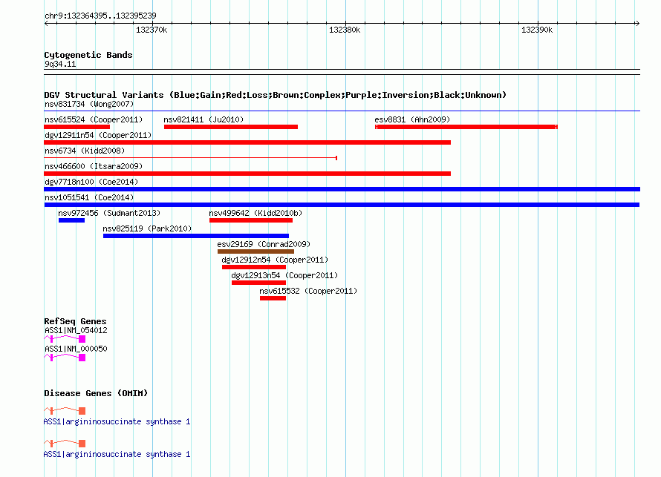
Task: Click the 9q34.11 band label
Action: click(x=60, y=64)
